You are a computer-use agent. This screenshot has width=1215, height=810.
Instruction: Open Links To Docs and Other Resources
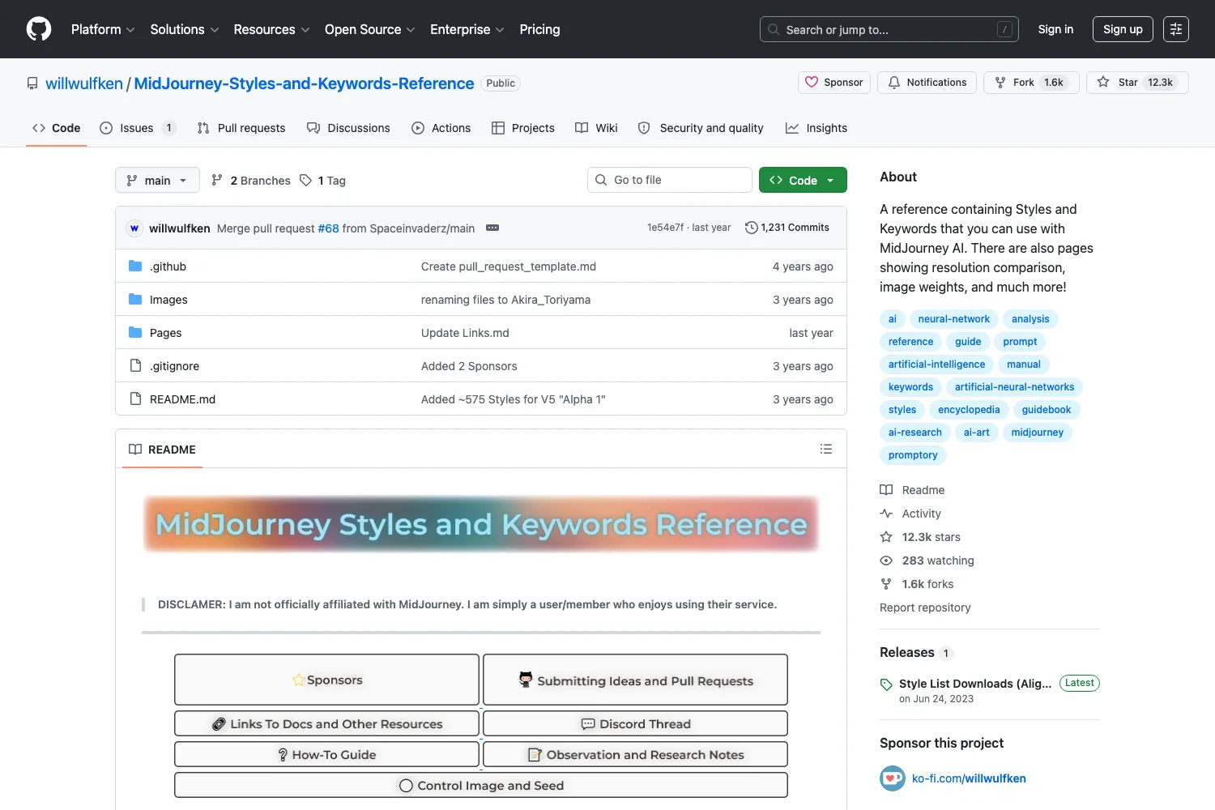(326, 723)
